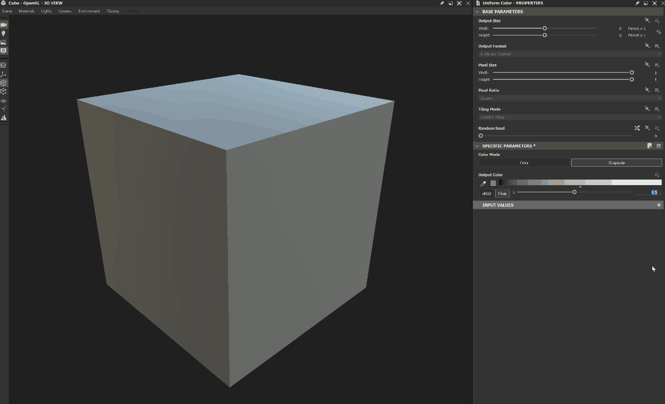The height and width of the screenshot is (404, 665).
Task: Open the statistics bar chart icon in the sidebar
Action: click(3, 118)
